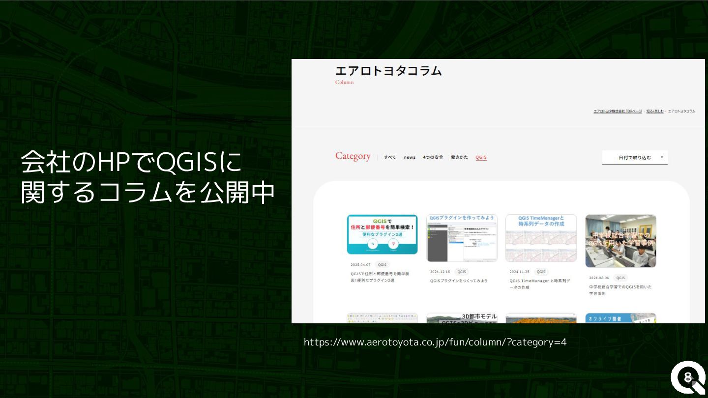Click the Category label

coord(353,156)
